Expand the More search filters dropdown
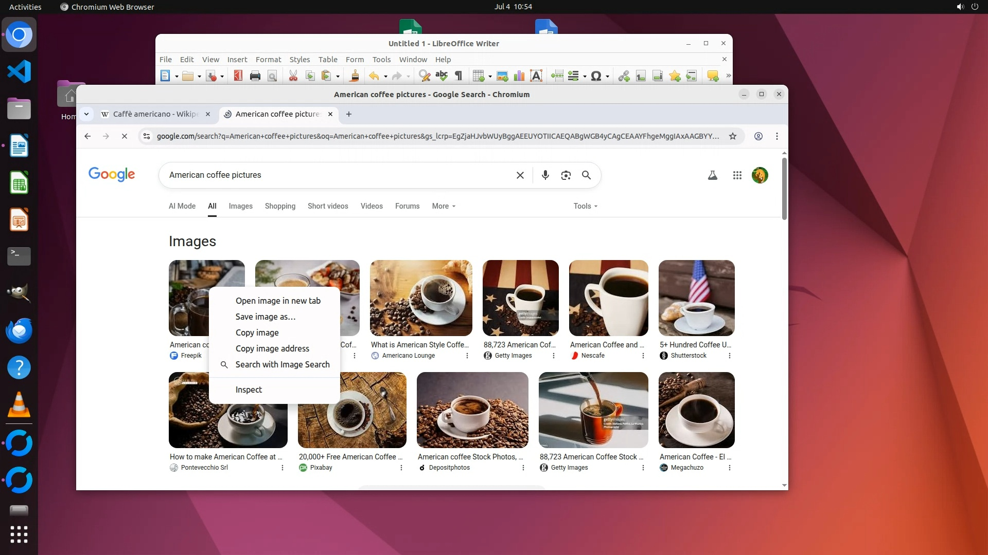The image size is (988, 555). pos(444,206)
